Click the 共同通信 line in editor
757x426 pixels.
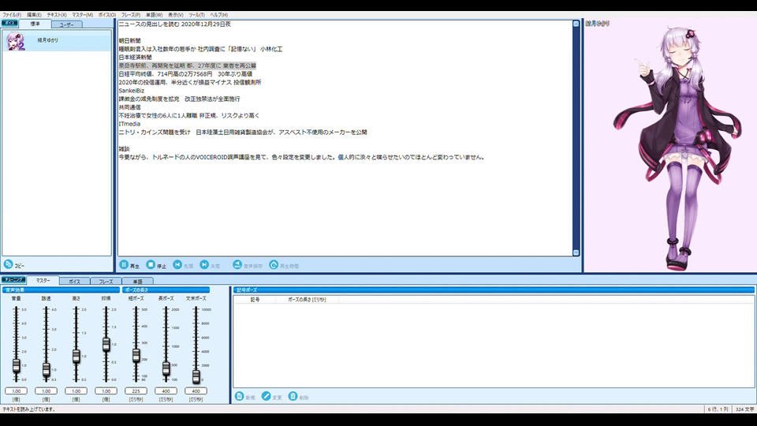130,107
